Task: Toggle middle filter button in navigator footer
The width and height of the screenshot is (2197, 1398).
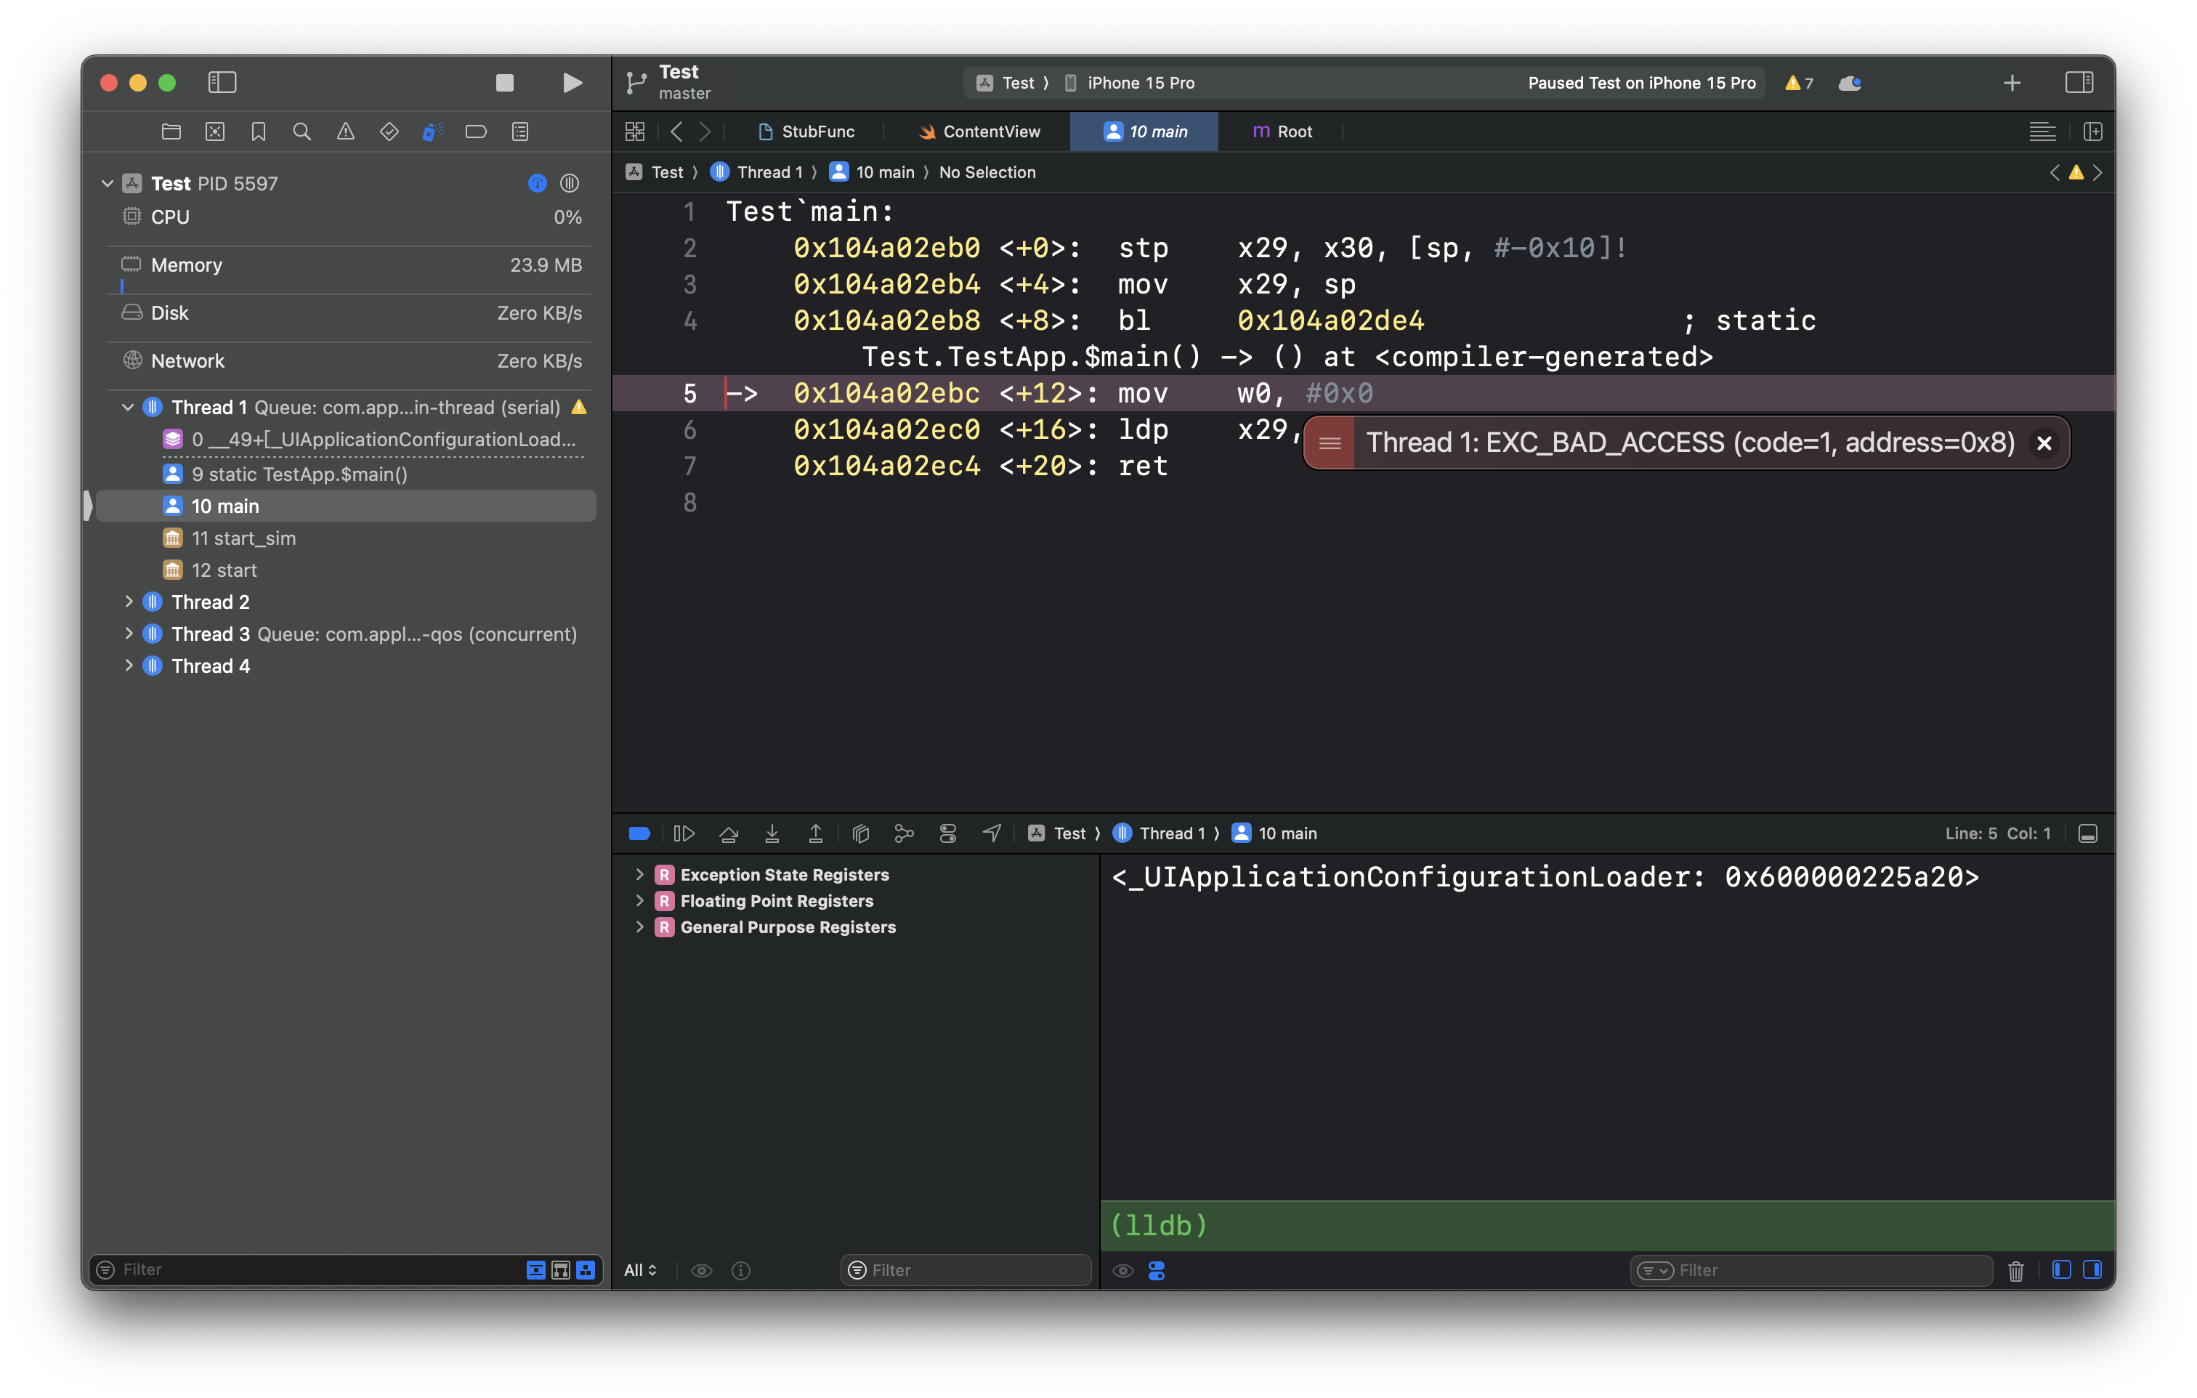Action: click(x=560, y=1269)
